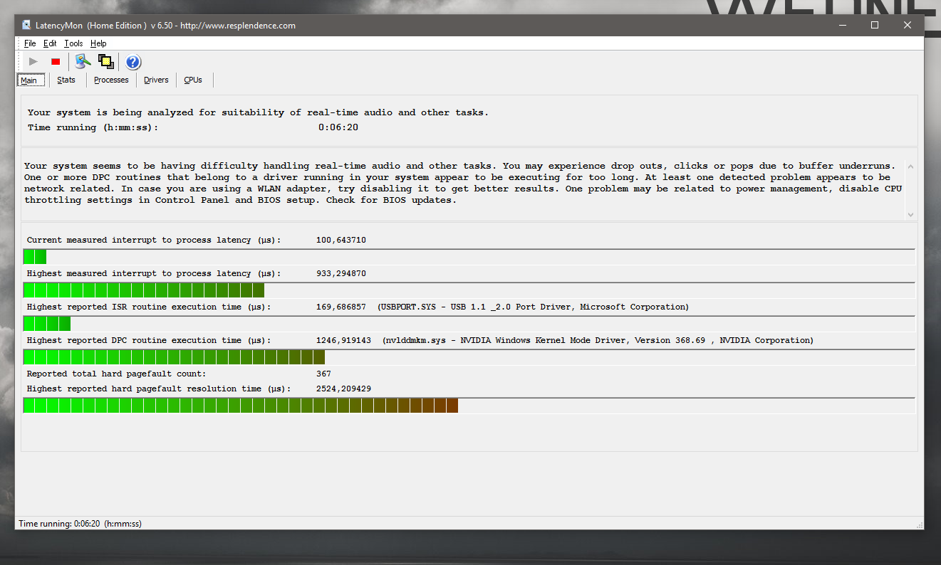This screenshot has width=941, height=565.
Task: Click the window resize grip in status bar
Action: (x=918, y=524)
